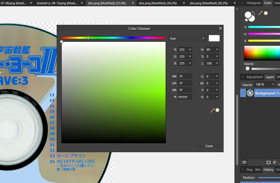Click the Close button in Color Chooser
The image size is (280, 183).
click(209, 146)
